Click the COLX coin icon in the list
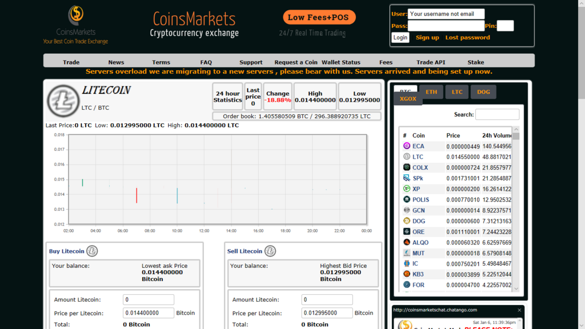Viewport: 585px width, 329px height. pos(407,167)
